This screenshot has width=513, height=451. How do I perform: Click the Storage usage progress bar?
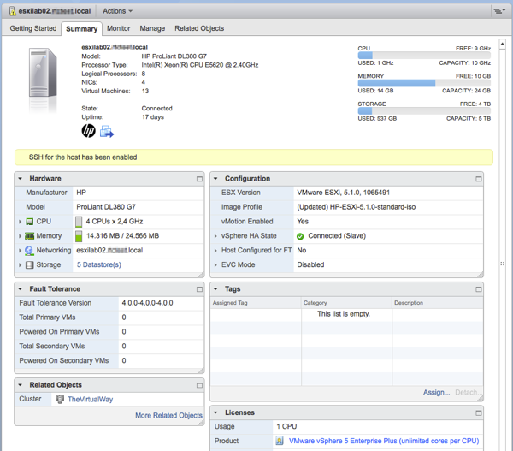point(424,111)
